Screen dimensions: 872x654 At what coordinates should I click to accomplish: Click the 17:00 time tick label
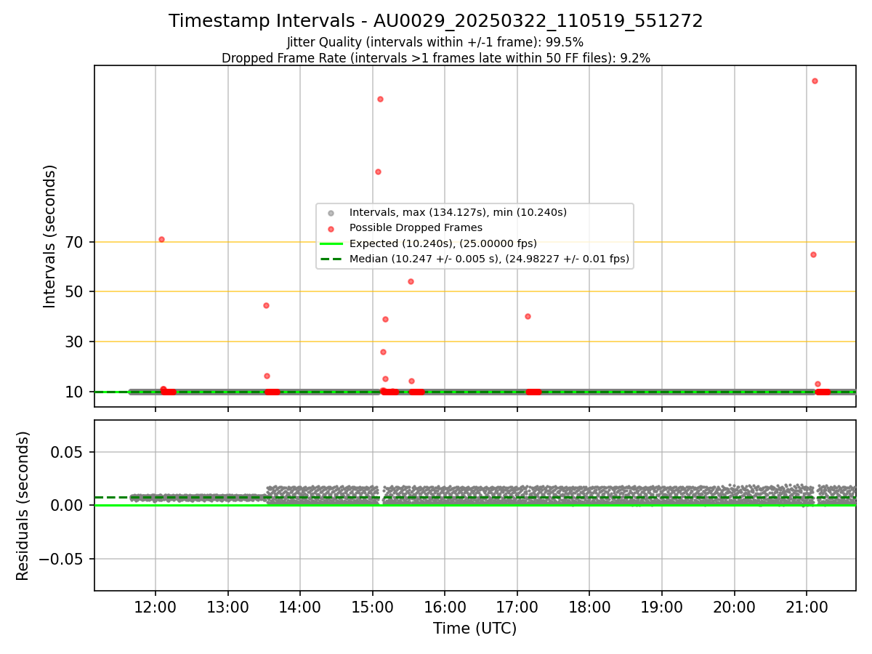(x=517, y=606)
